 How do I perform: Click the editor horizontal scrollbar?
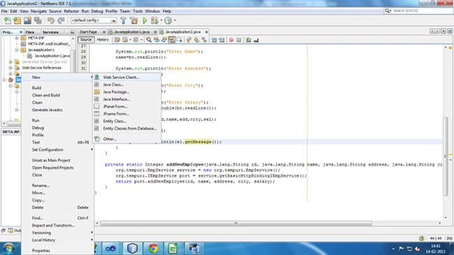point(236,223)
